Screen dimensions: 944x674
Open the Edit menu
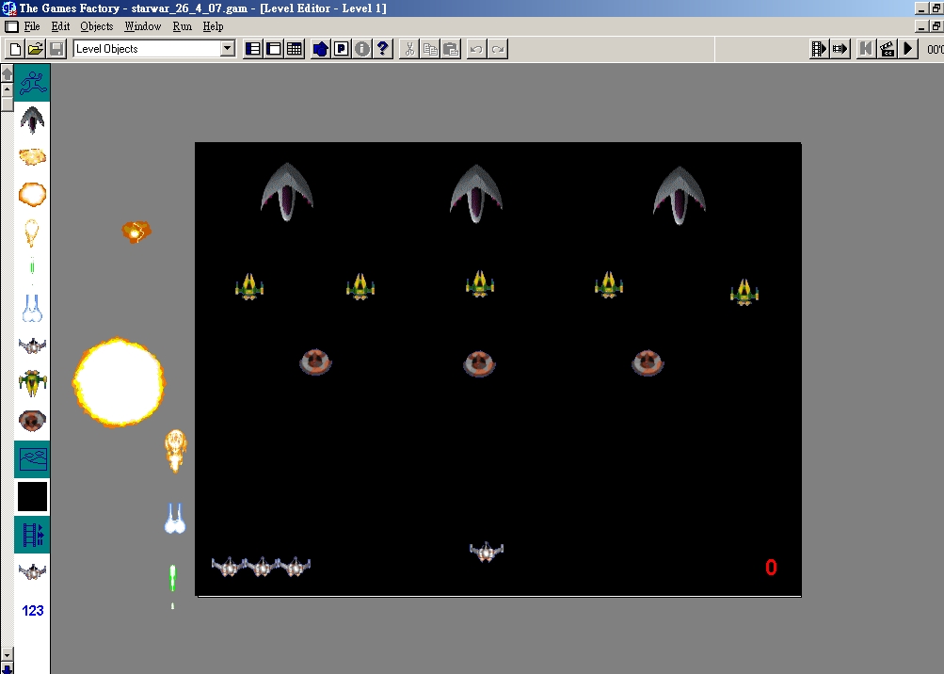[60, 26]
